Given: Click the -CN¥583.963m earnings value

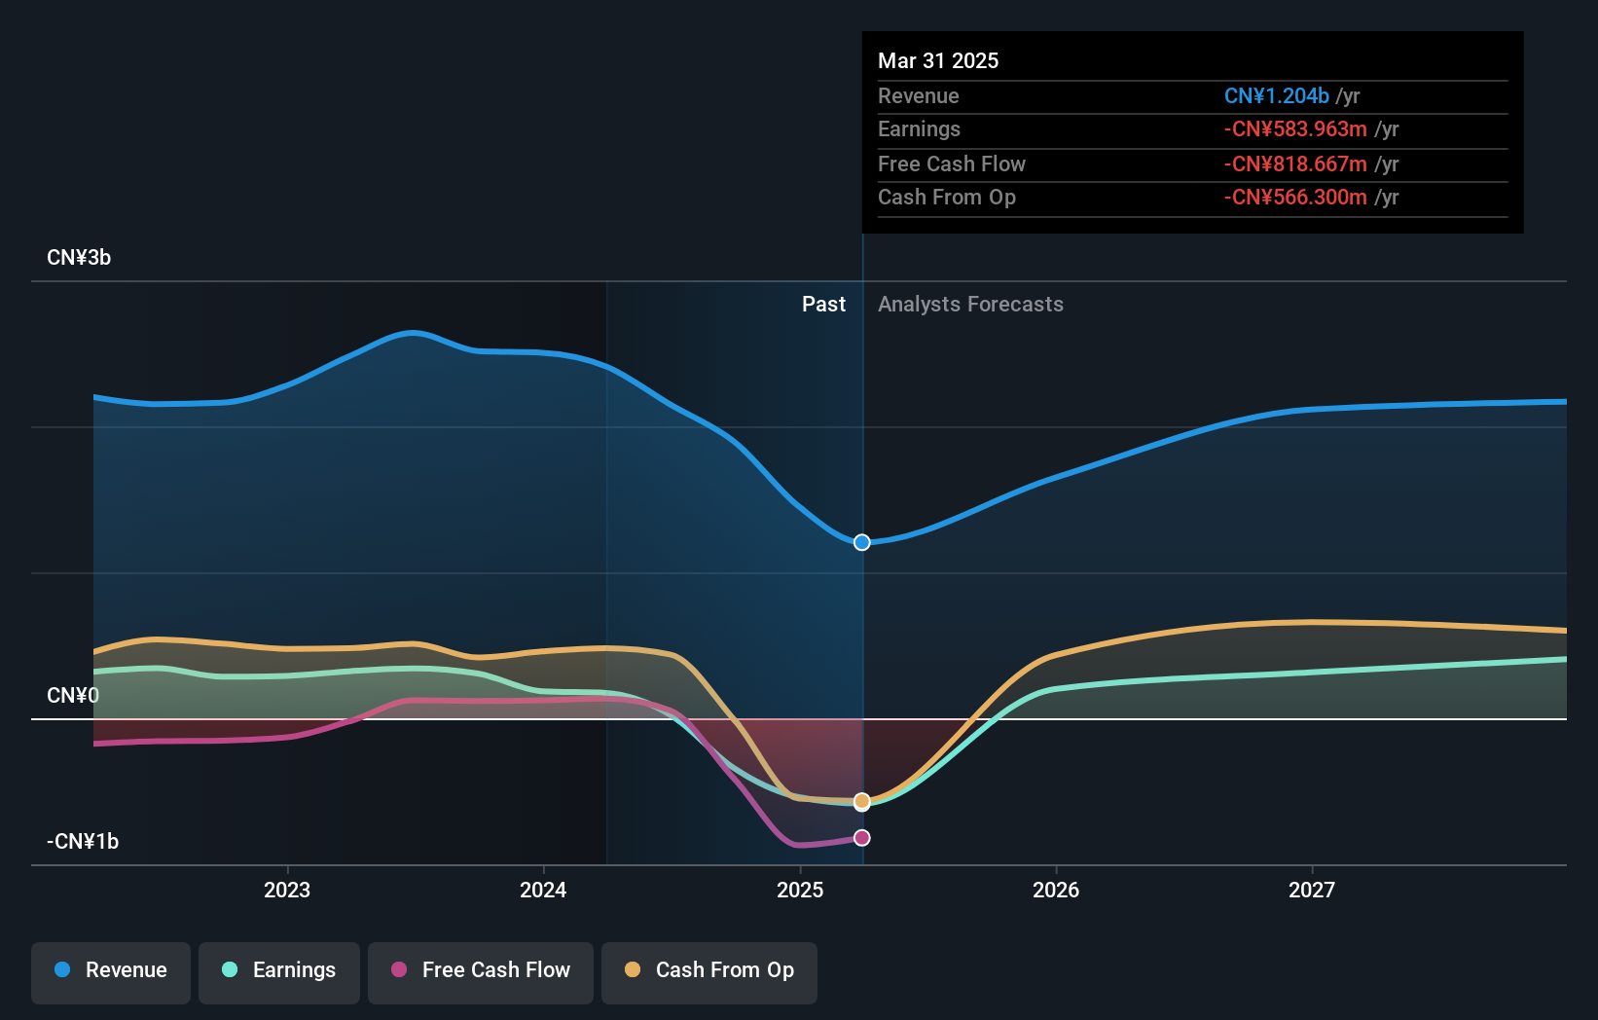Looking at the screenshot, I should coord(1295,129).
